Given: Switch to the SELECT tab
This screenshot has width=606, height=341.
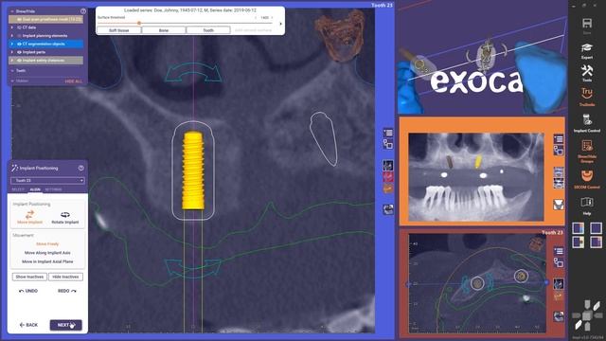Looking at the screenshot, I should click(18, 189).
